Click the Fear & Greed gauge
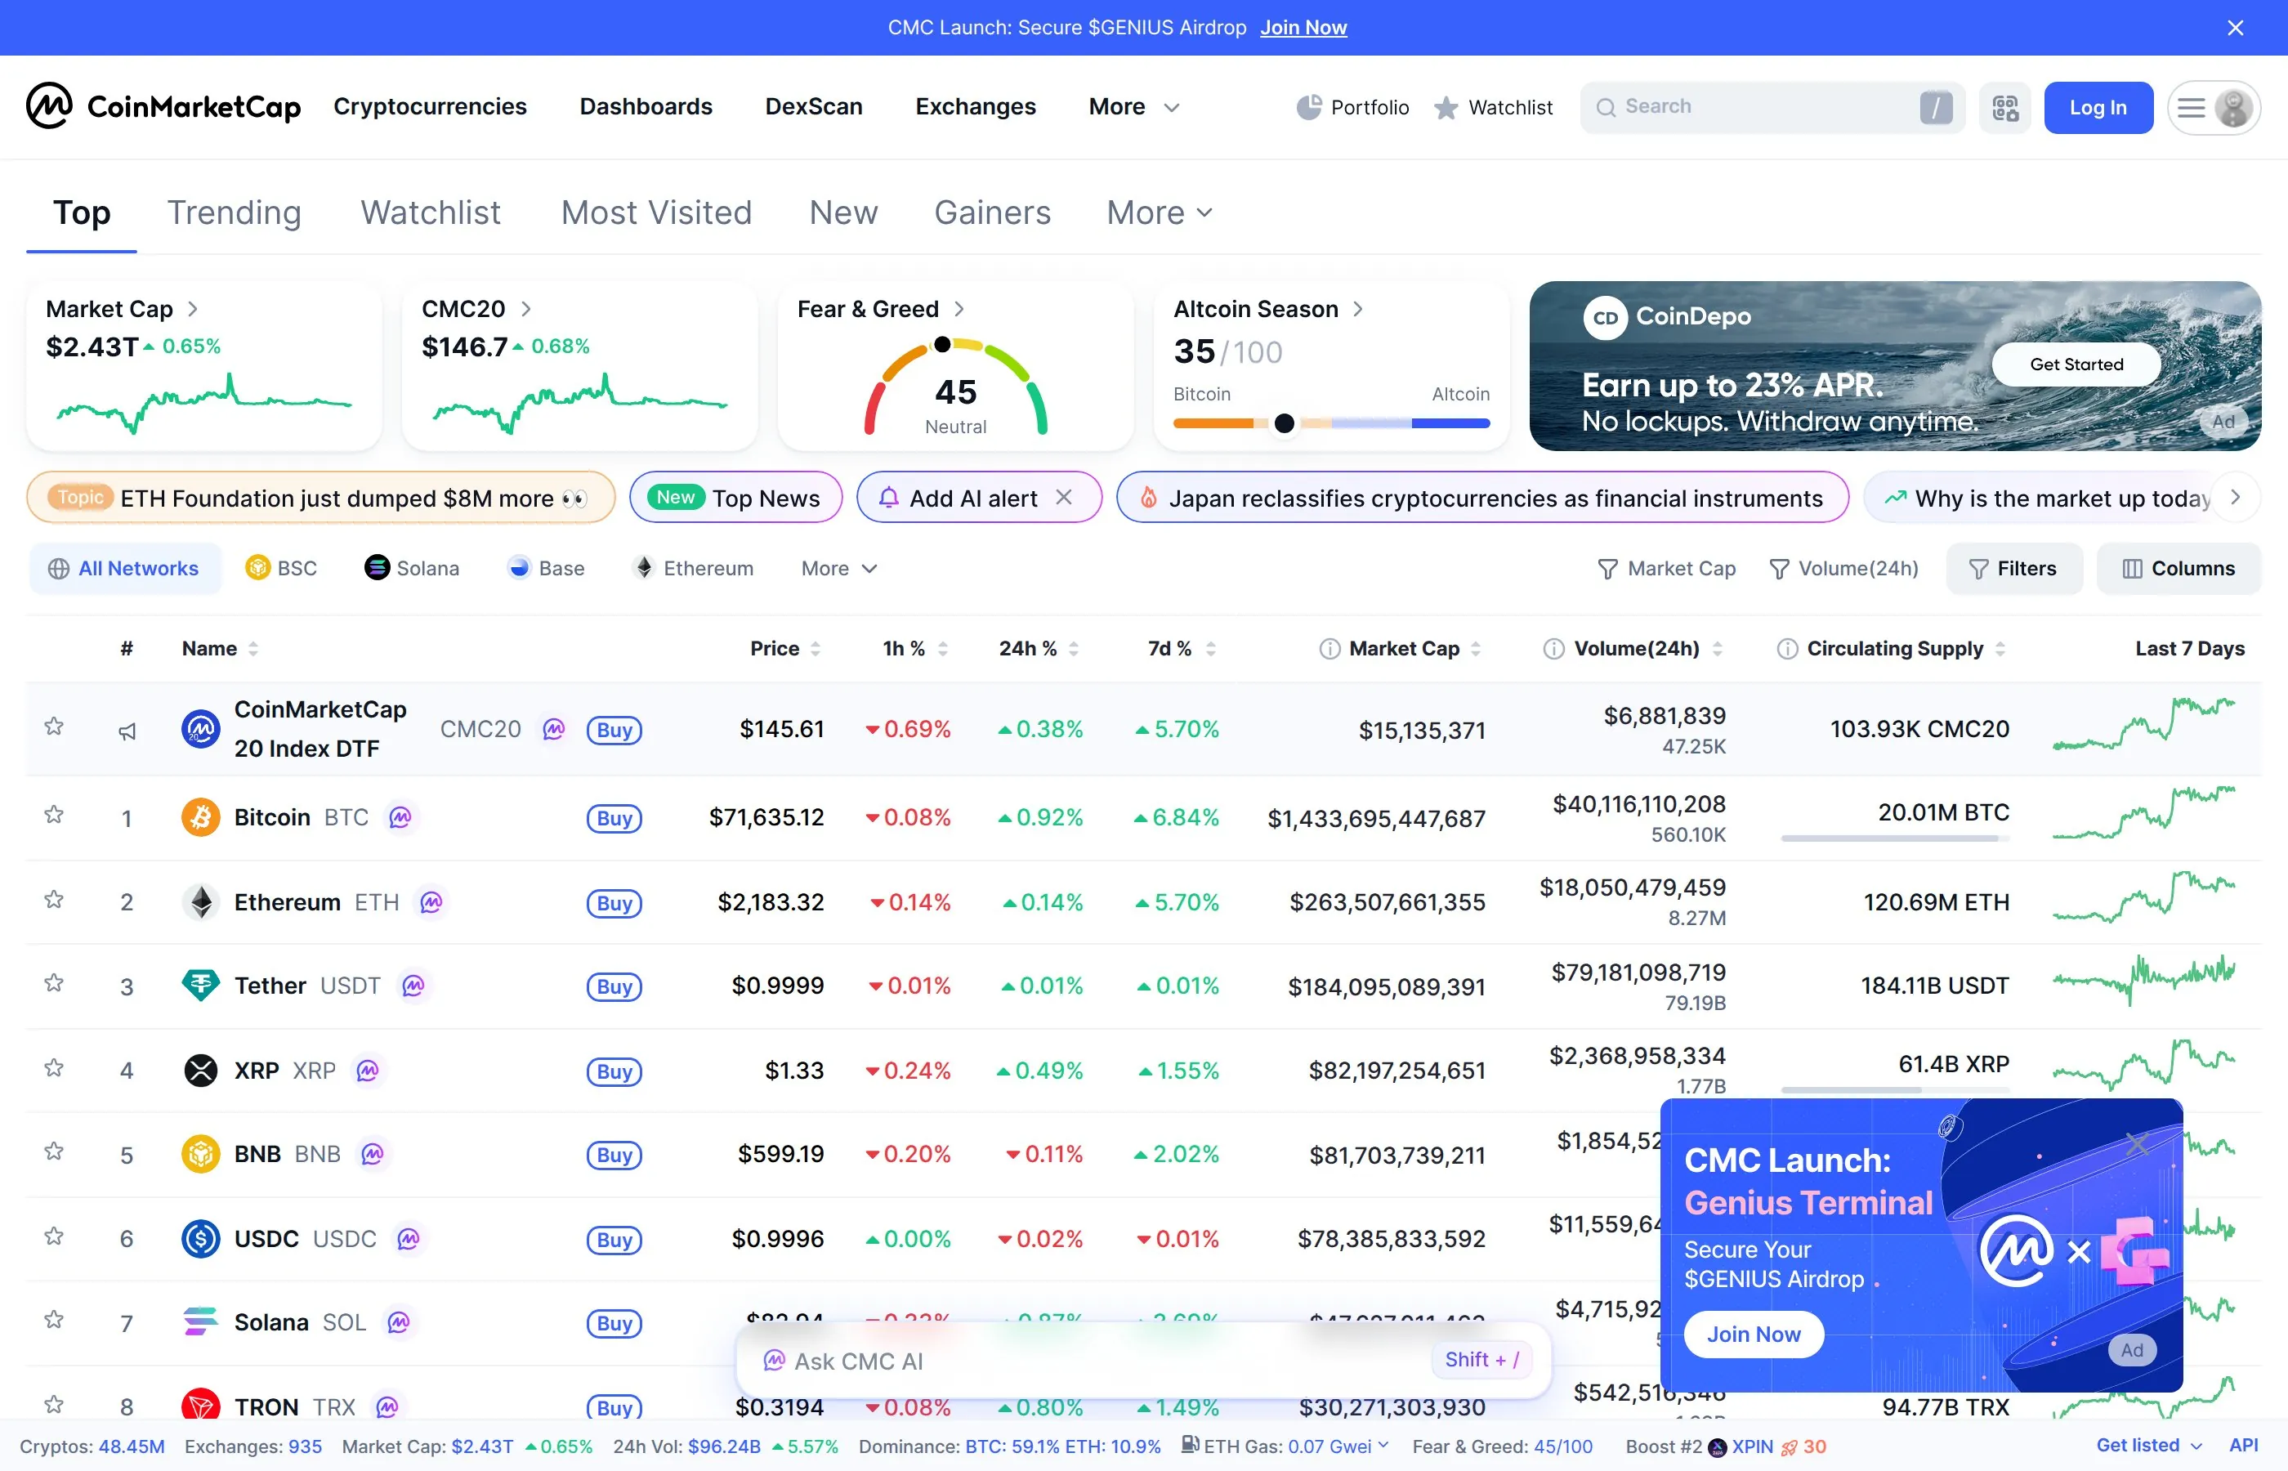Image resolution: width=2288 pixels, height=1471 pixels. click(955, 387)
